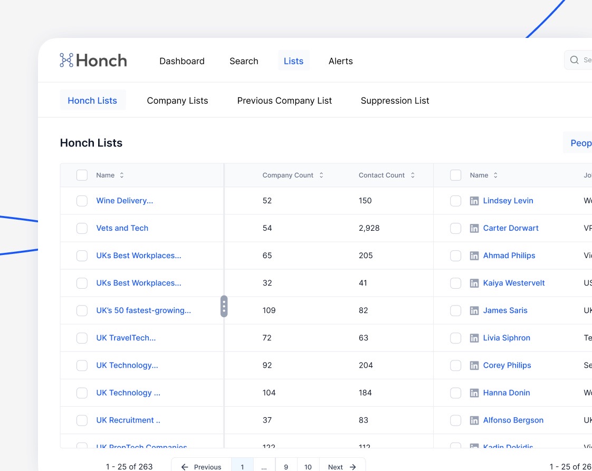This screenshot has height=471, width=592.
Task: Select the Wine Delivery row checkbox
Action: click(82, 201)
